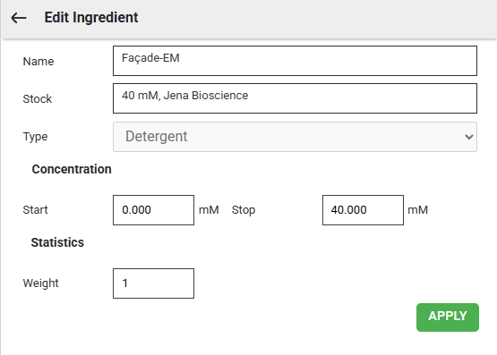Click the mM unit after Start field
The image size is (497, 355).
tap(209, 210)
